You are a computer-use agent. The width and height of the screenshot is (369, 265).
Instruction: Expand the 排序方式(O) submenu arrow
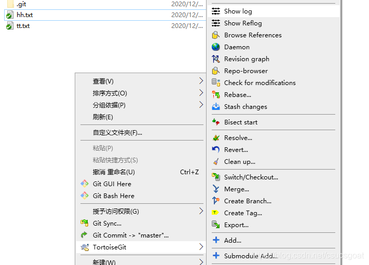click(201, 93)
